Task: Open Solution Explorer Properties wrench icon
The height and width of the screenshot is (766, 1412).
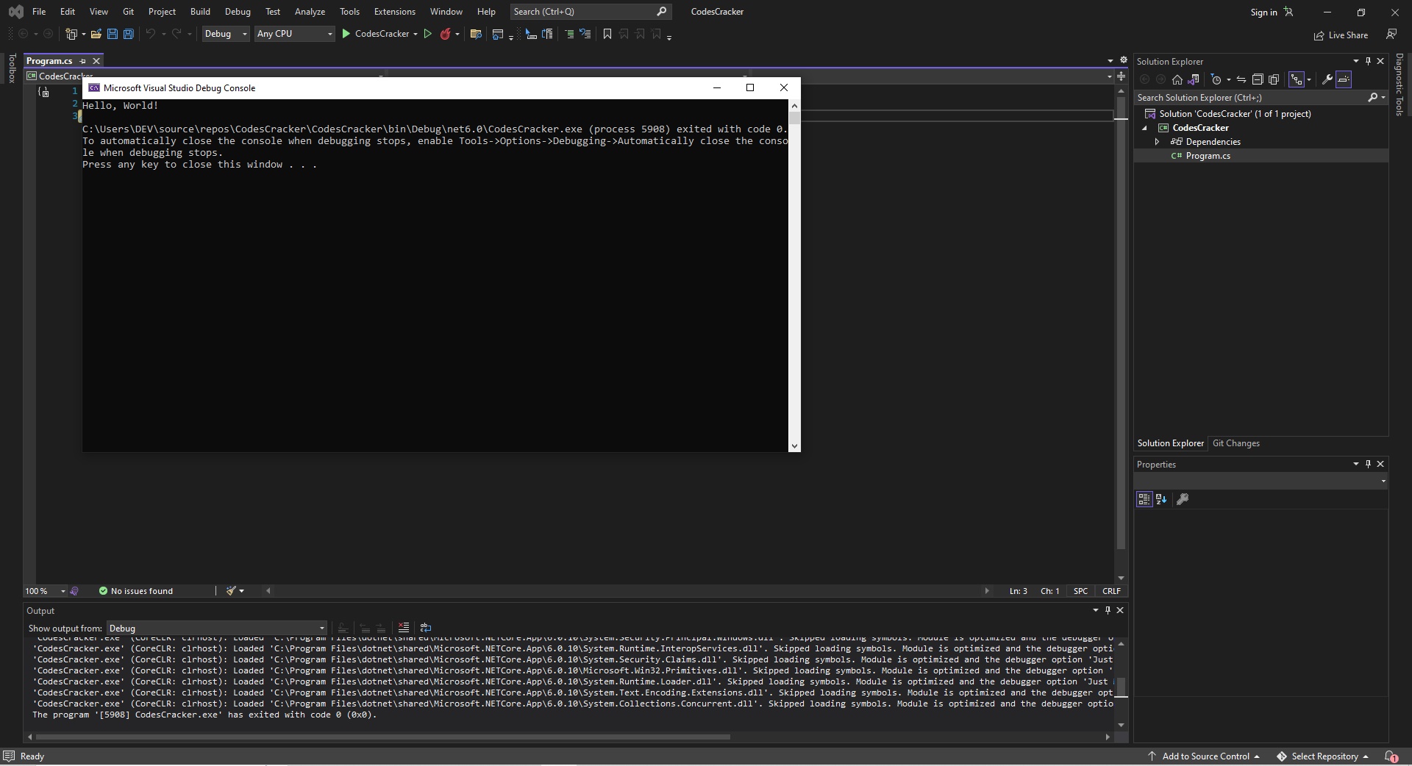Action: coord(1327,79)
